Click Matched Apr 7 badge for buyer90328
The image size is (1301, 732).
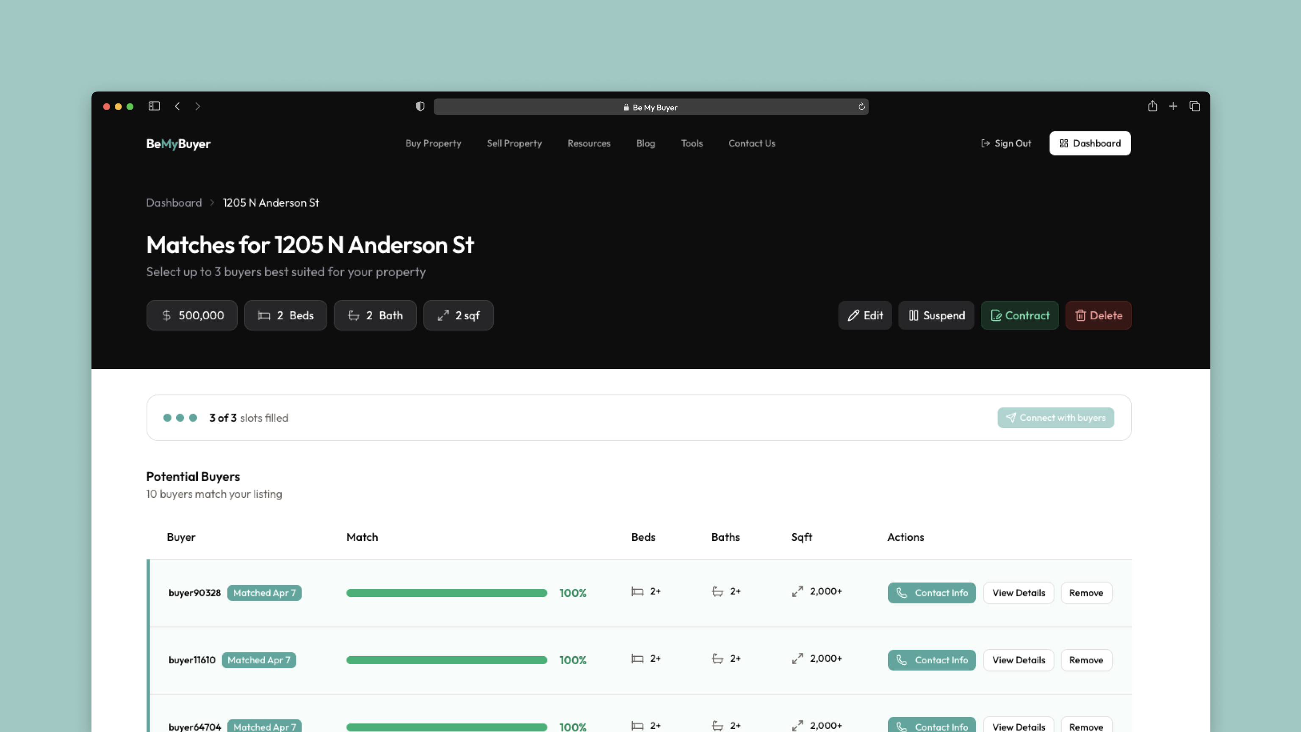[264, 593]
